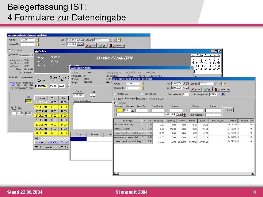Click Stunden column header in Ausgeführte Arbeiten

[95, 135]
